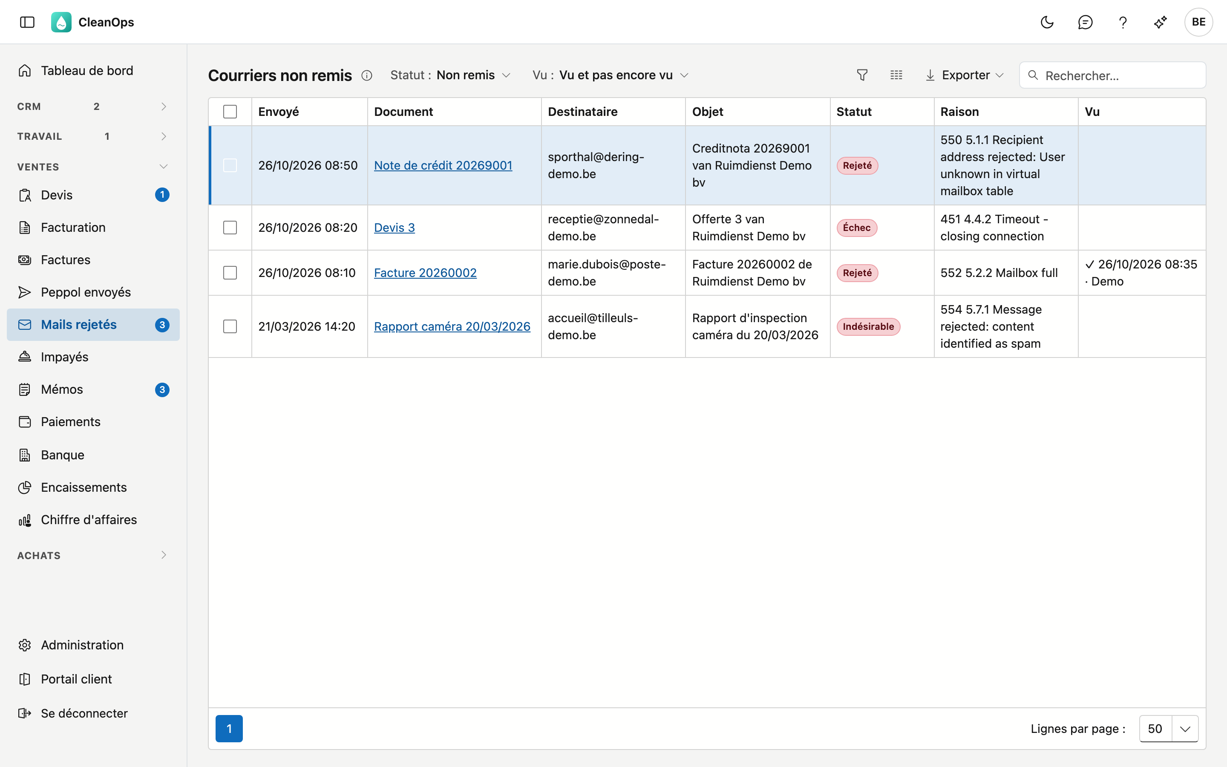Image resolution: width=1227 pixels, height=767 pixels.
Task: Expand the ACHATS sidebar section
Action: pyautogui.click(x=93, y=555)
